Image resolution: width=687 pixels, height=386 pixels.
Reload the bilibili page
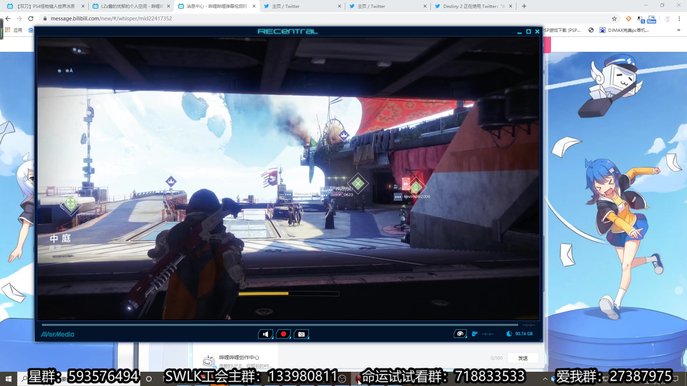(x=31, y=19)
